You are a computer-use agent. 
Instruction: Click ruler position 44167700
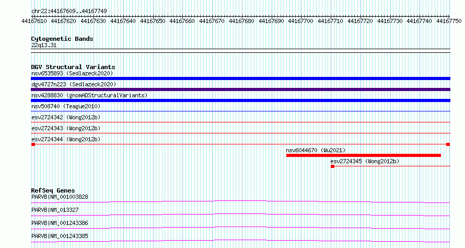(301, 21)
